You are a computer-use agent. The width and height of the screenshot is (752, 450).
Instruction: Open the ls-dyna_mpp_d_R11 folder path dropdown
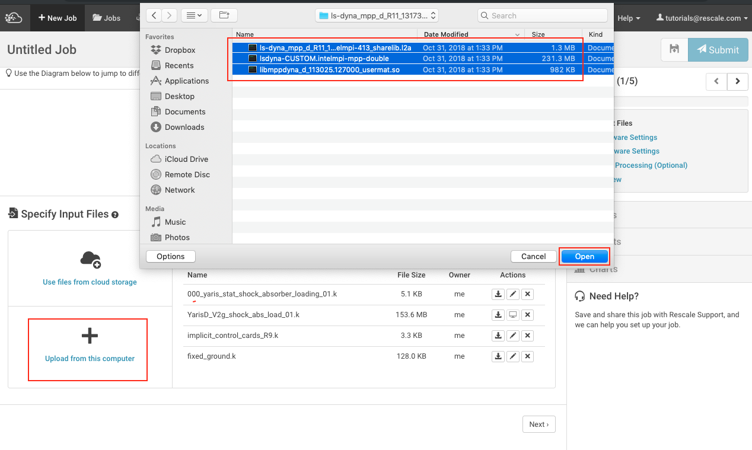(x=377, y=15)
